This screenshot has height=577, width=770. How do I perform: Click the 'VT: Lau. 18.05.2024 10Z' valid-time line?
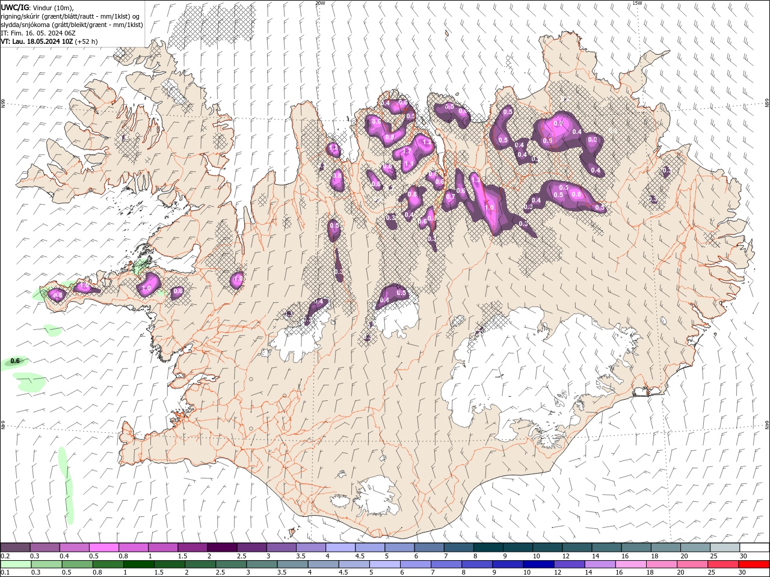tap(49, 41)
